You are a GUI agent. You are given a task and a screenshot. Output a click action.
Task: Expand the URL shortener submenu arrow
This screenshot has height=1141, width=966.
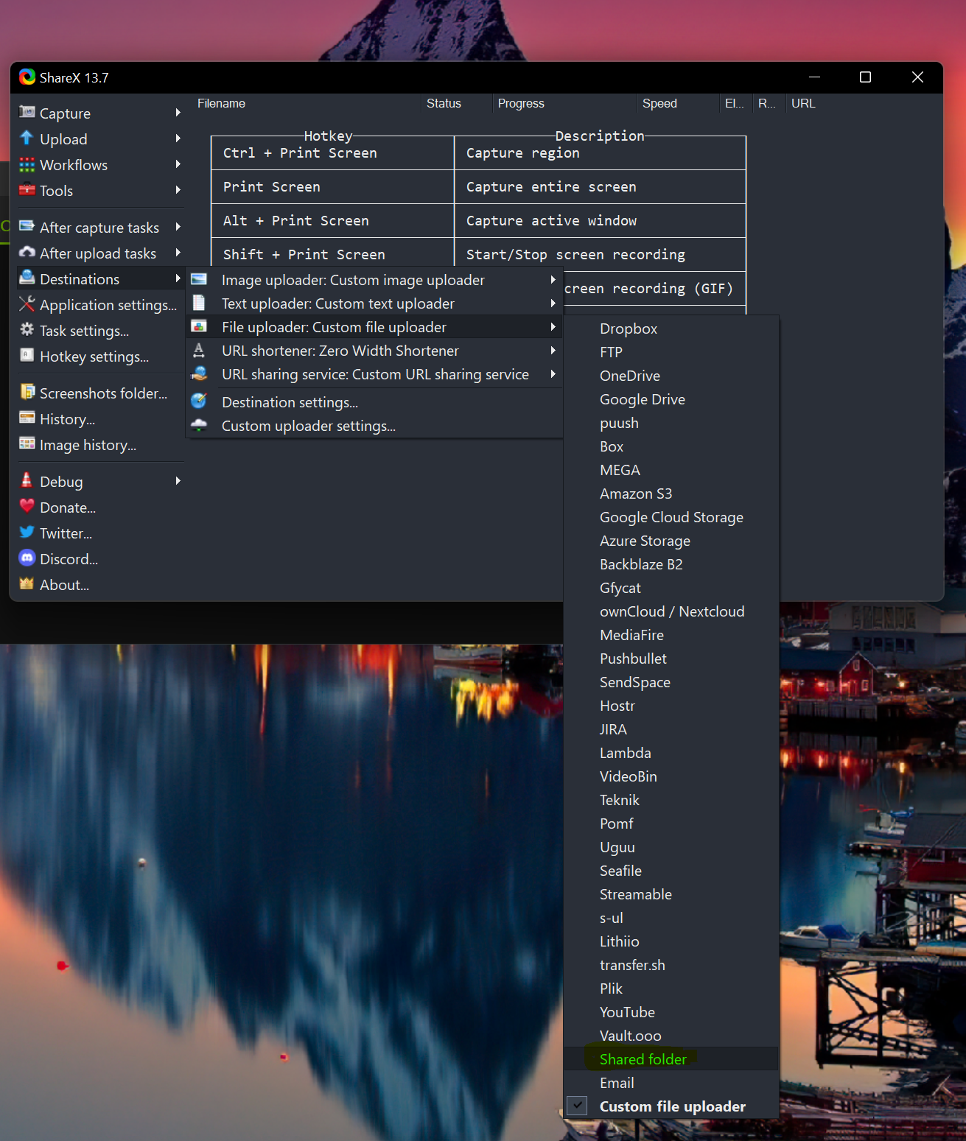[x=553, y=351]
